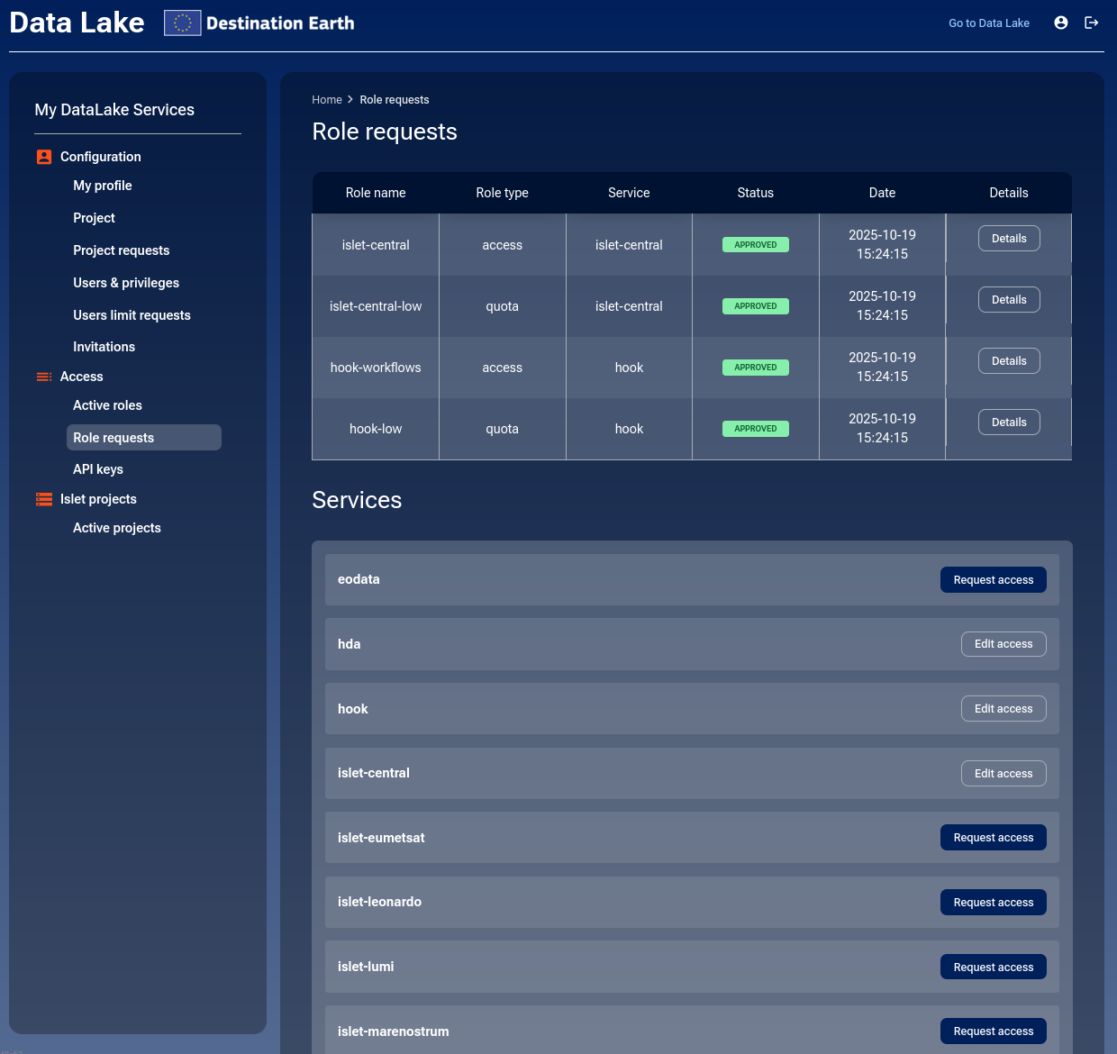Open the Go to Data Lake link
The width and height of the screenshot is (1117, 1054).
(x=988, y=23)
